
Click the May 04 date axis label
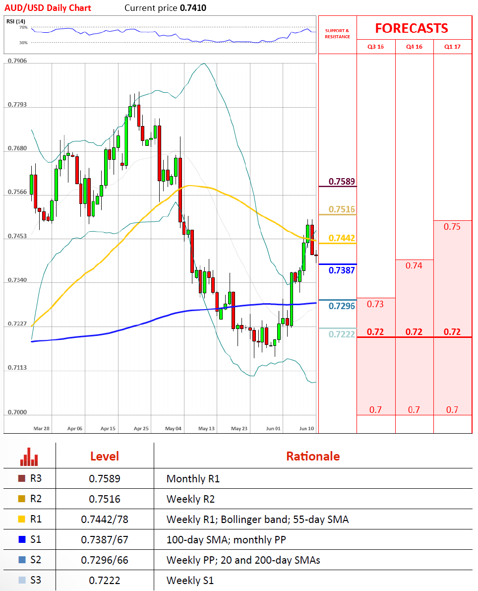pos(173,429)
